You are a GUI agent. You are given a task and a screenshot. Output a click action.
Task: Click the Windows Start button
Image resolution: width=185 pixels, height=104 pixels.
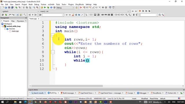2,102
